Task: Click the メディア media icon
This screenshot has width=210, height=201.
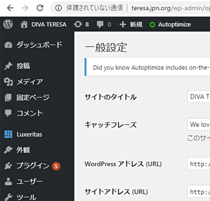Action: pos(8,82)
